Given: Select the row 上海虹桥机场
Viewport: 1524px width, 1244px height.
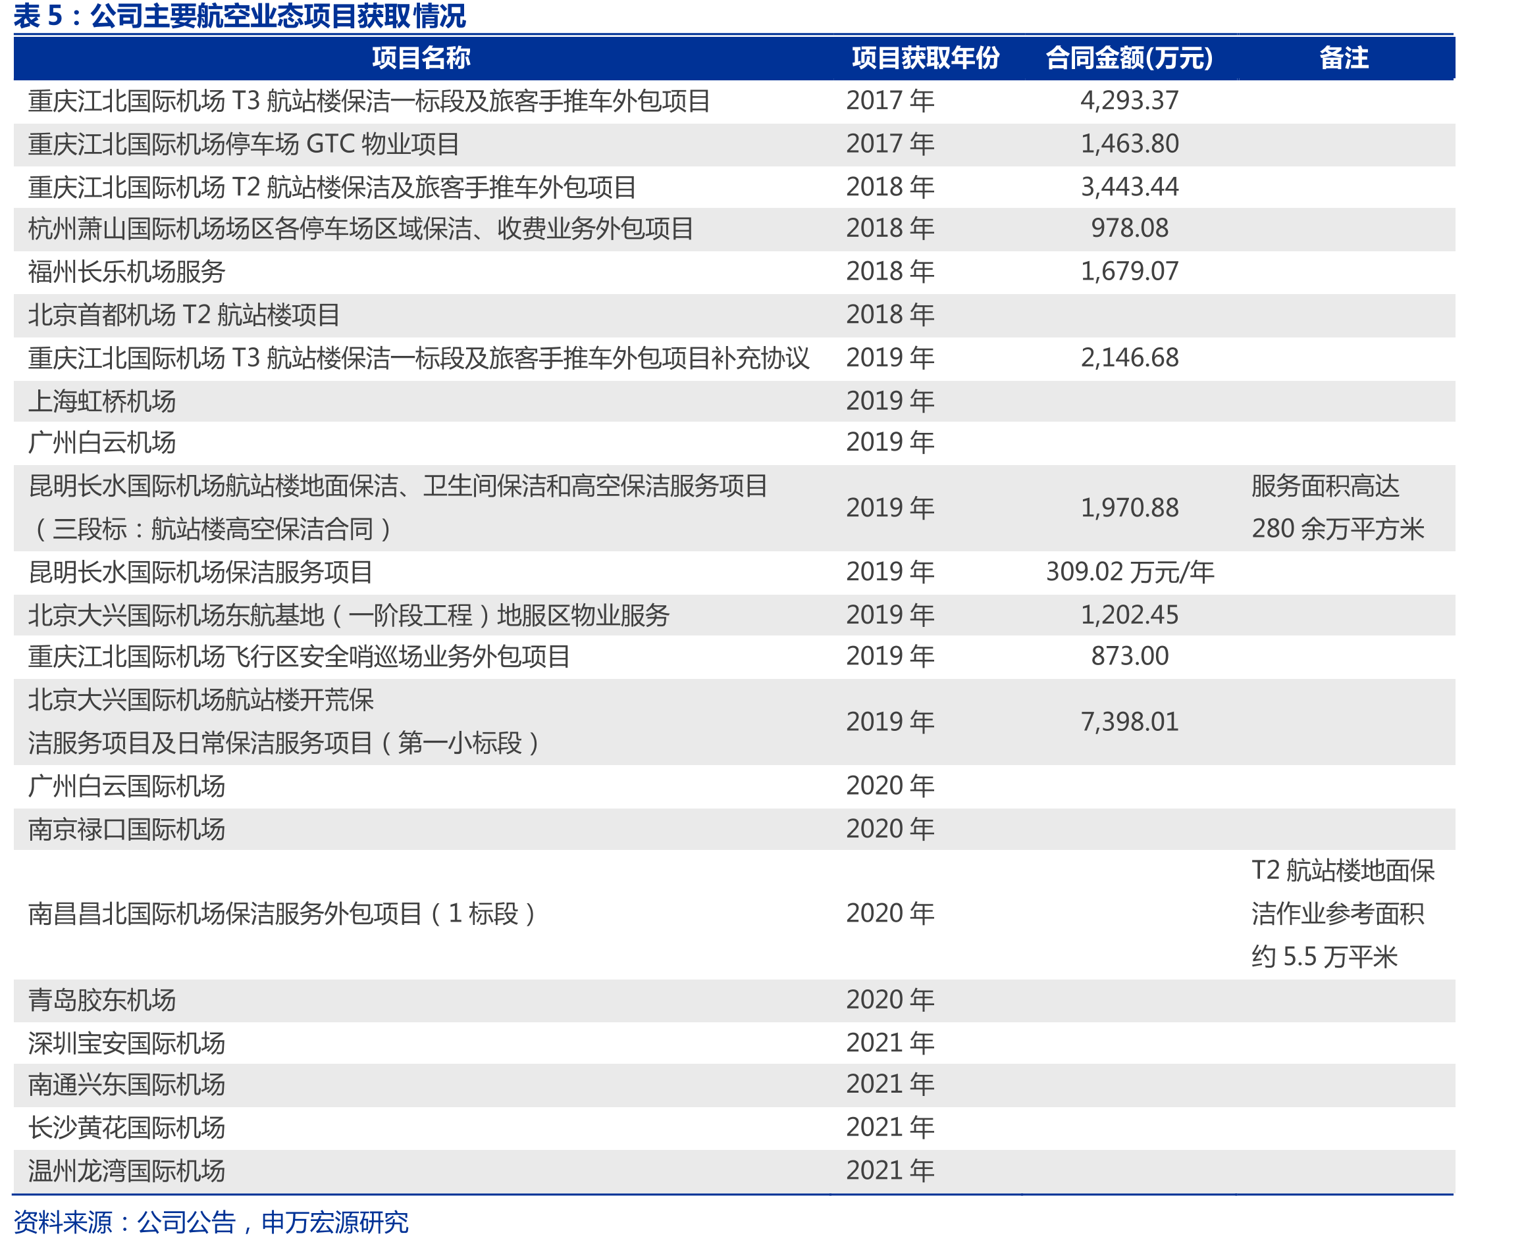Looking at the screenshot, I should coord(735,401).
